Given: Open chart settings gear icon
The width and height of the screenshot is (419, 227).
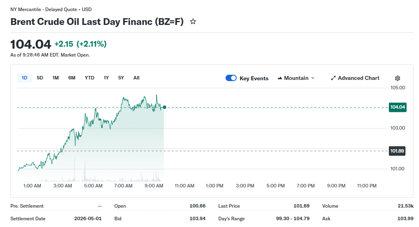Looking at the screenshot, I should [398, 78].
